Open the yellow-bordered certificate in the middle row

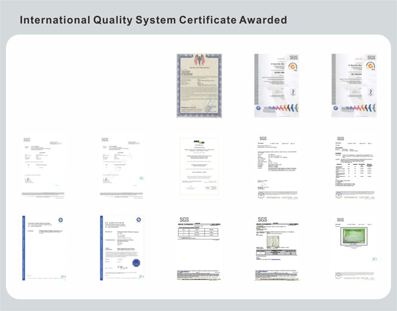point(198,165)
